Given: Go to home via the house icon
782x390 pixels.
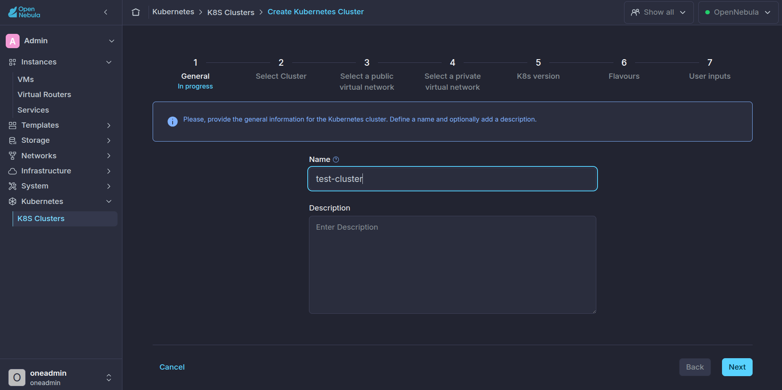Looking at the screenshot, I should click(x=136, y=12).
